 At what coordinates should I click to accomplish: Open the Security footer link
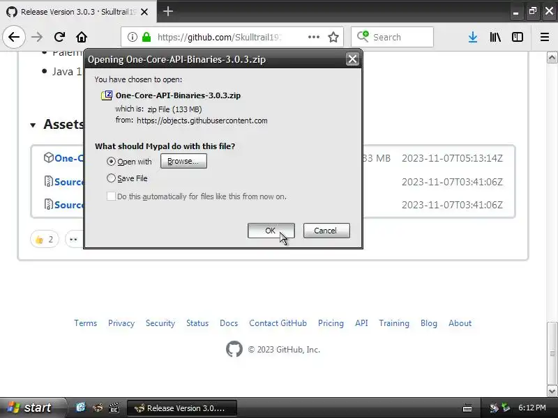(160, 323)
